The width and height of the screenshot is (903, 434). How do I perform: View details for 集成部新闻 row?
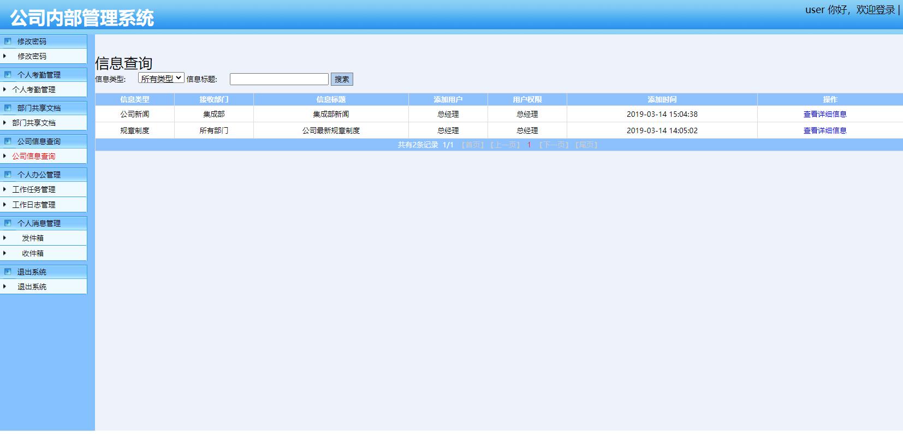point(824,114)
